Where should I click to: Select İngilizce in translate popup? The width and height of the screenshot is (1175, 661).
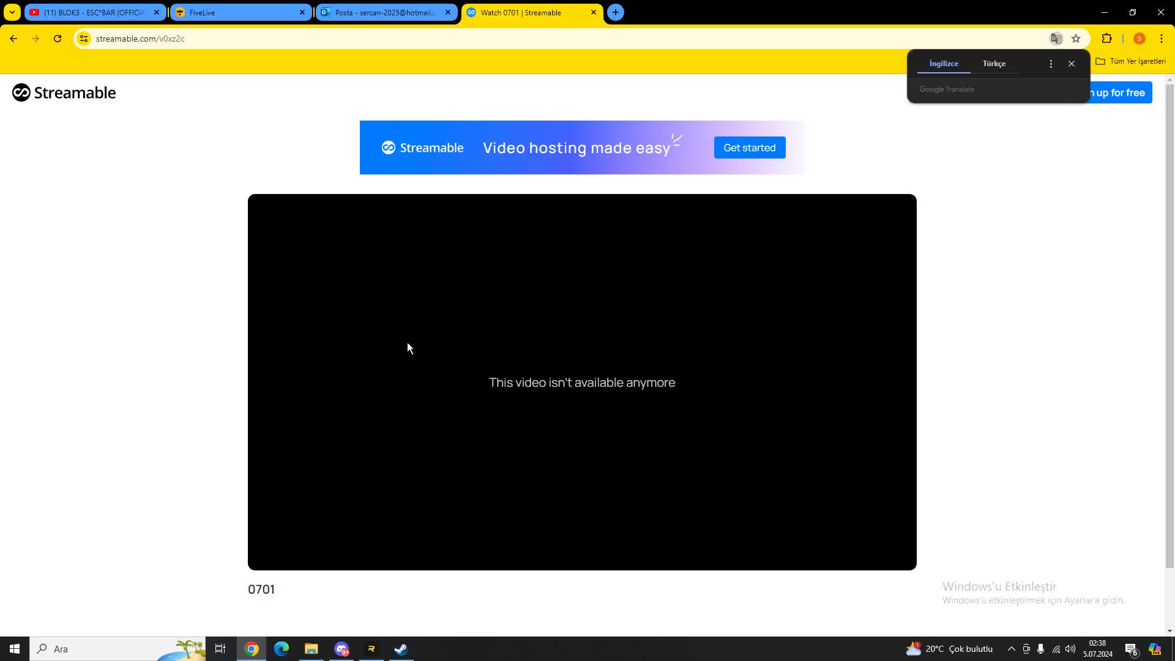[x=944, y=64]
